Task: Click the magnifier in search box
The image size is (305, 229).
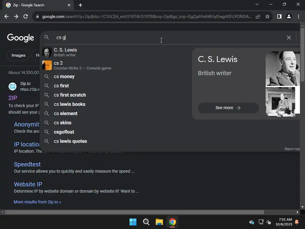Action: tap(46, 37)
